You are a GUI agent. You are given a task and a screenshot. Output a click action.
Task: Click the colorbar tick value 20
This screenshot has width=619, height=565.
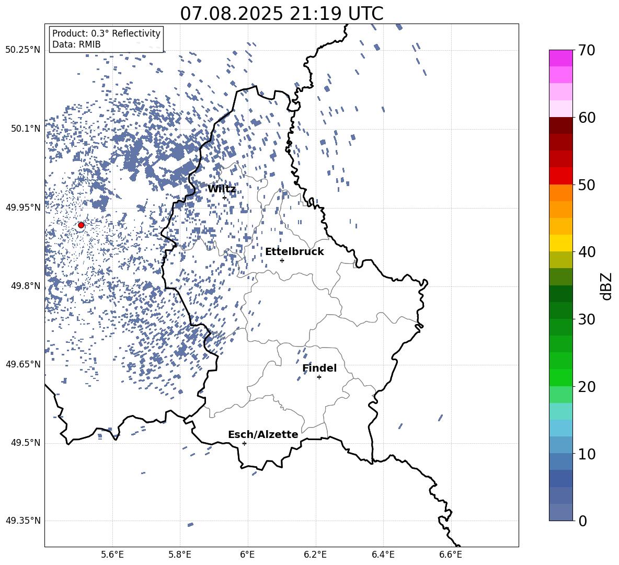click(x=587, y=387)
